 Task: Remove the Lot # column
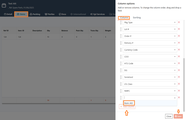click(179, 29)
